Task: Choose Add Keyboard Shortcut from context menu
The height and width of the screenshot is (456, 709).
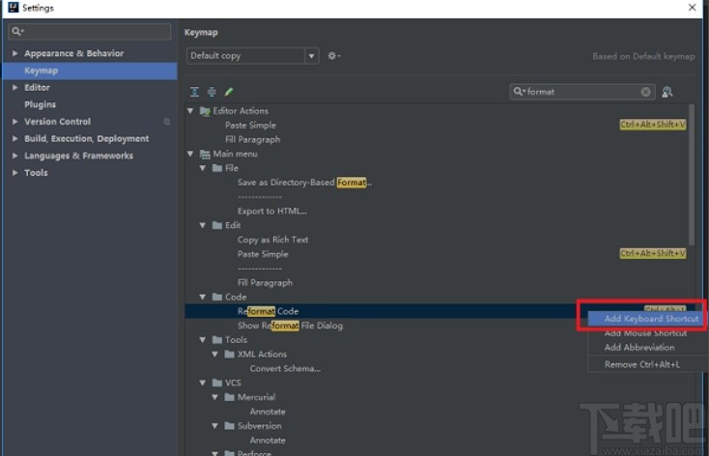Action: pos(650,319)
